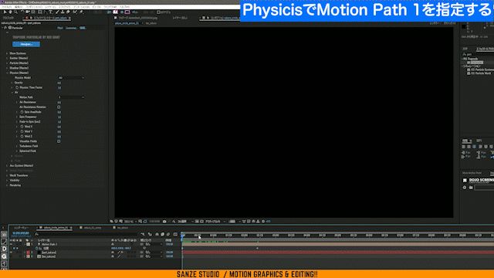Click the D script icon beside timeline
The width and height of the screenshot is (494, 278).
pyautogui.click(x=4, y=249)
